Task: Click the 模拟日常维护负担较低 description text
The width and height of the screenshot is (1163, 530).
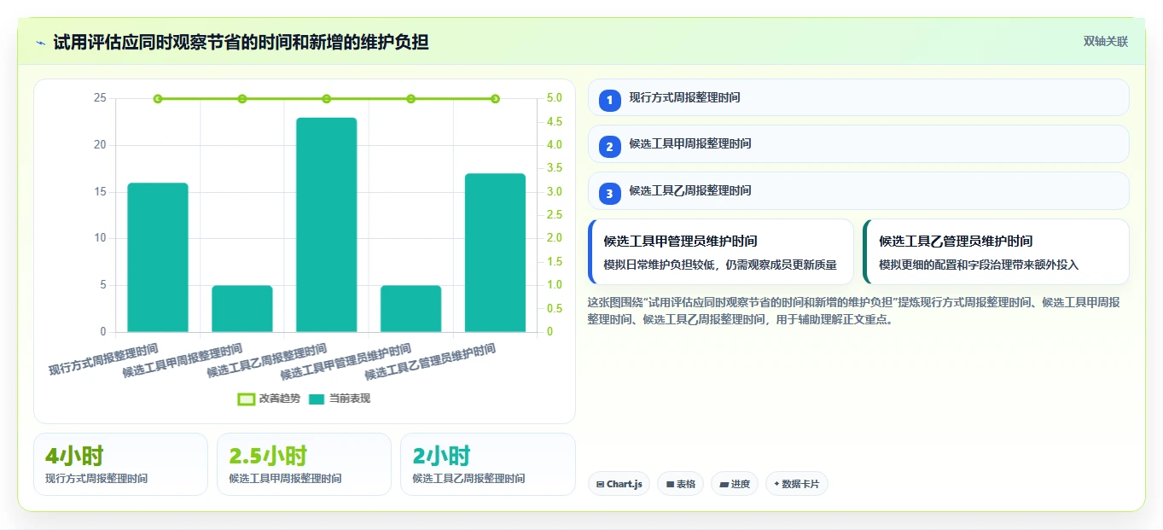Action: point(720,265)
